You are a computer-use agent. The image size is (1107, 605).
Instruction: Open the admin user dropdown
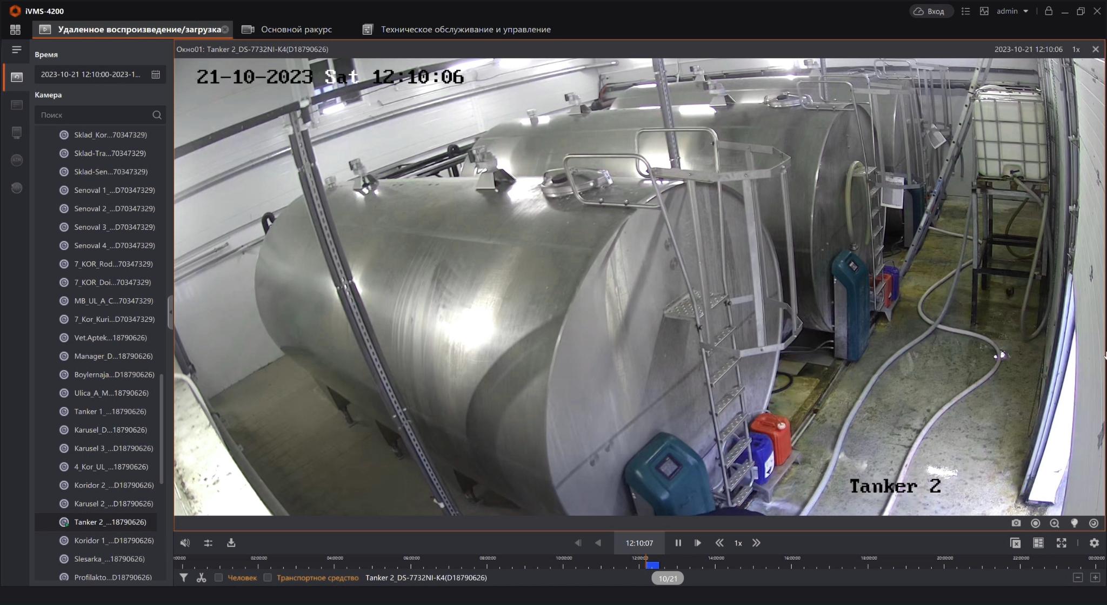tap(1012, 11)
